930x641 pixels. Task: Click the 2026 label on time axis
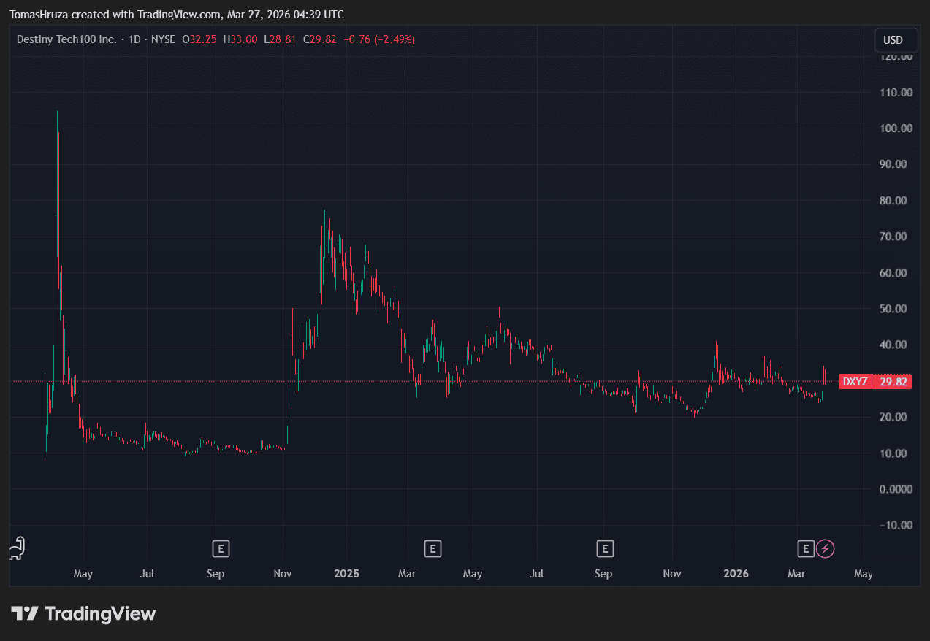(735, 574)
